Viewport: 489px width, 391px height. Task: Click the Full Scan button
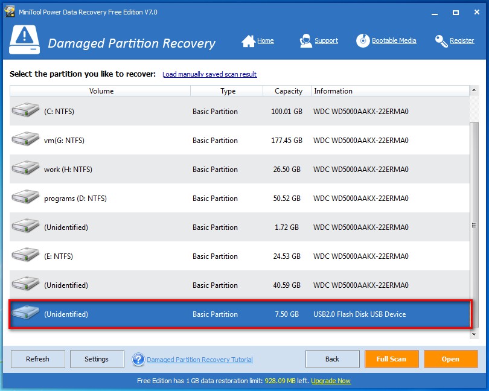point(391,359)
